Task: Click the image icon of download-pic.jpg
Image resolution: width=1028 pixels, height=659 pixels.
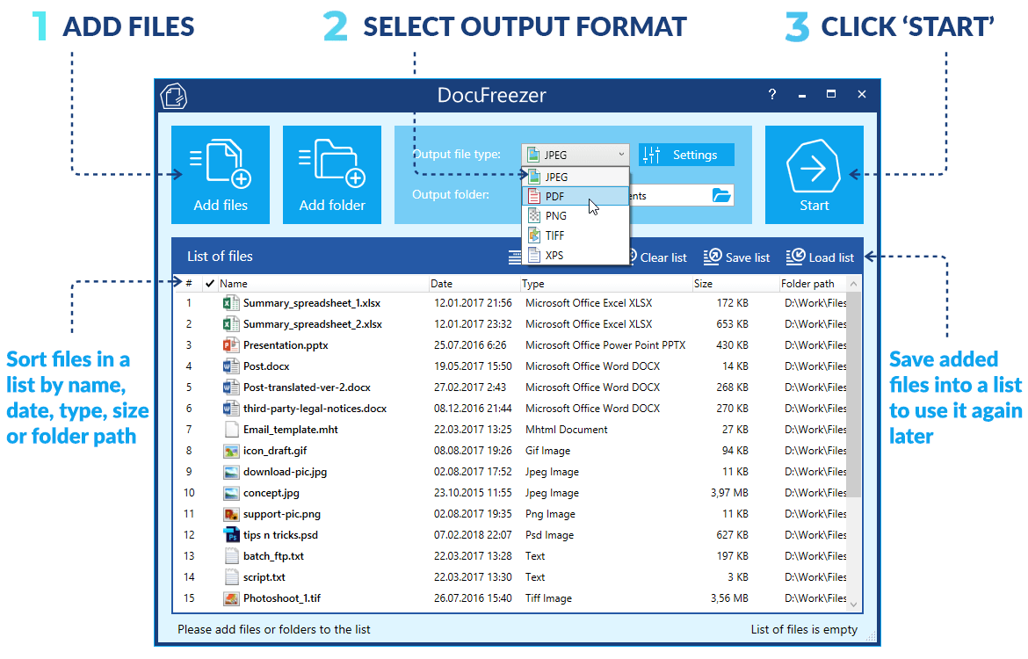Action: [x=231, y=472]
